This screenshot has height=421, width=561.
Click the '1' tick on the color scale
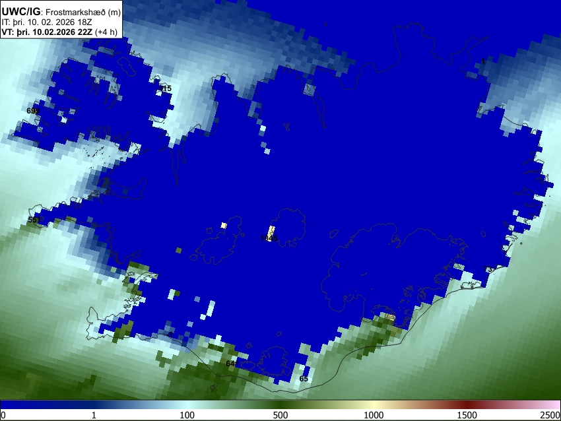94,415
